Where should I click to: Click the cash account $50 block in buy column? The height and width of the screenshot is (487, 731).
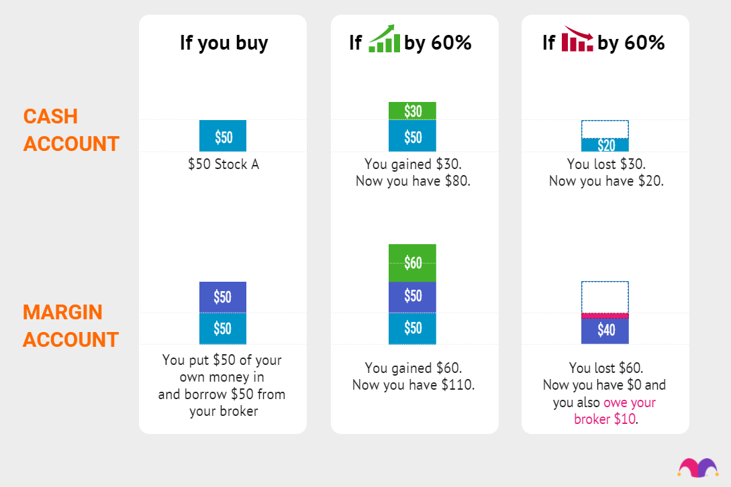(x=223, y=136)
